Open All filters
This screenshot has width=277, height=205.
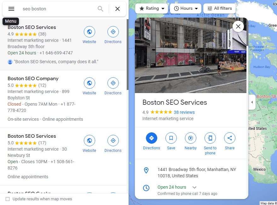tap(219, 8)
